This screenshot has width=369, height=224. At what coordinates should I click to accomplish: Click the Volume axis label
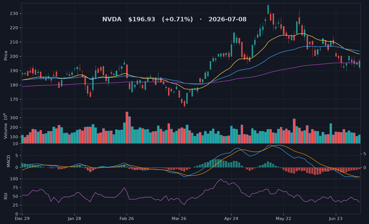[x=6, y=126]
